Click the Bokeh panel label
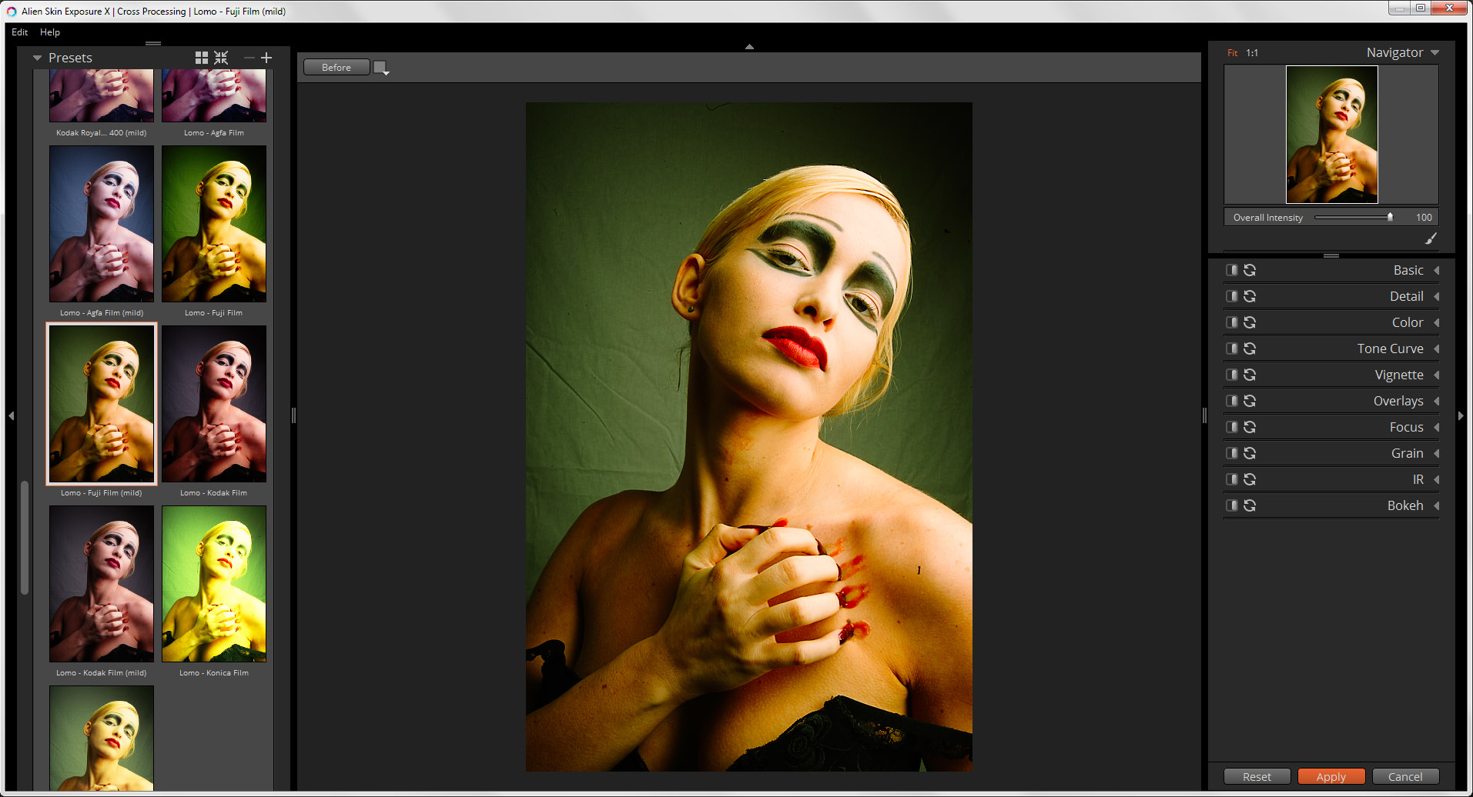1473x797 pixels. (1405, 505)
